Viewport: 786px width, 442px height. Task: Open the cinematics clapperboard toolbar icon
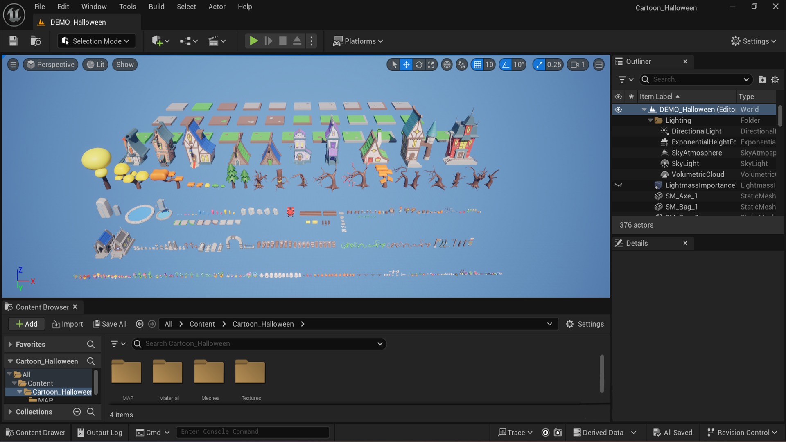coord(217,41)
